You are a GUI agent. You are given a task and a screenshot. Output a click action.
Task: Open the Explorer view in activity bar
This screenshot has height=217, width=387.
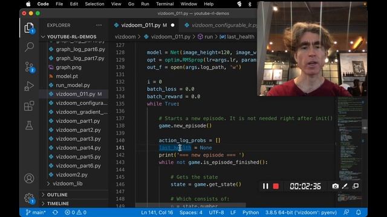pyautogui.click(x=29, y=28)
